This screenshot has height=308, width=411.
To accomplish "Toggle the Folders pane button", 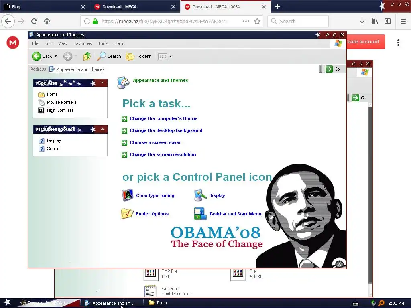I will [138, 56].
